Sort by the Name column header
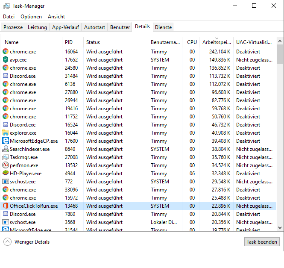Image resolution: width=284 pixels, height=268 pixels. (x=31, y=42)
